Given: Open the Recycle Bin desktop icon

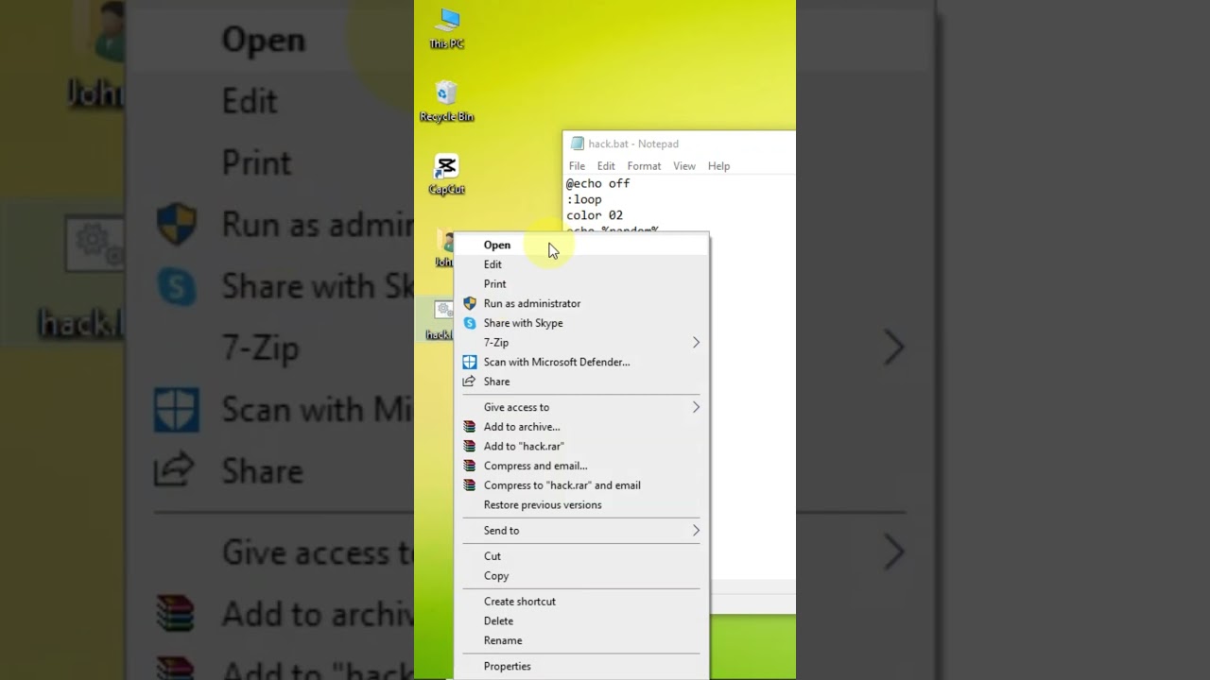Looking at the screenshot, I should [446, 102].
